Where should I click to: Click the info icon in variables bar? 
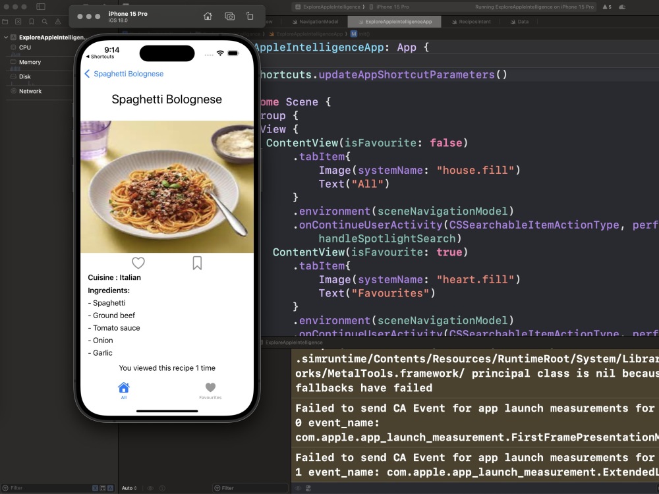pos(162,487)
